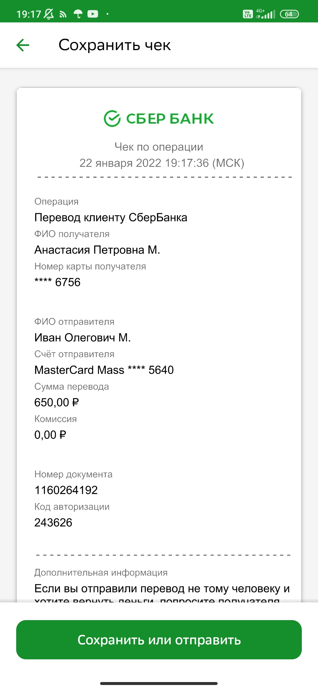Screen dimensions: 318x690
Task: Tap the YouTube icon in status bar
Action: [93, 14]
